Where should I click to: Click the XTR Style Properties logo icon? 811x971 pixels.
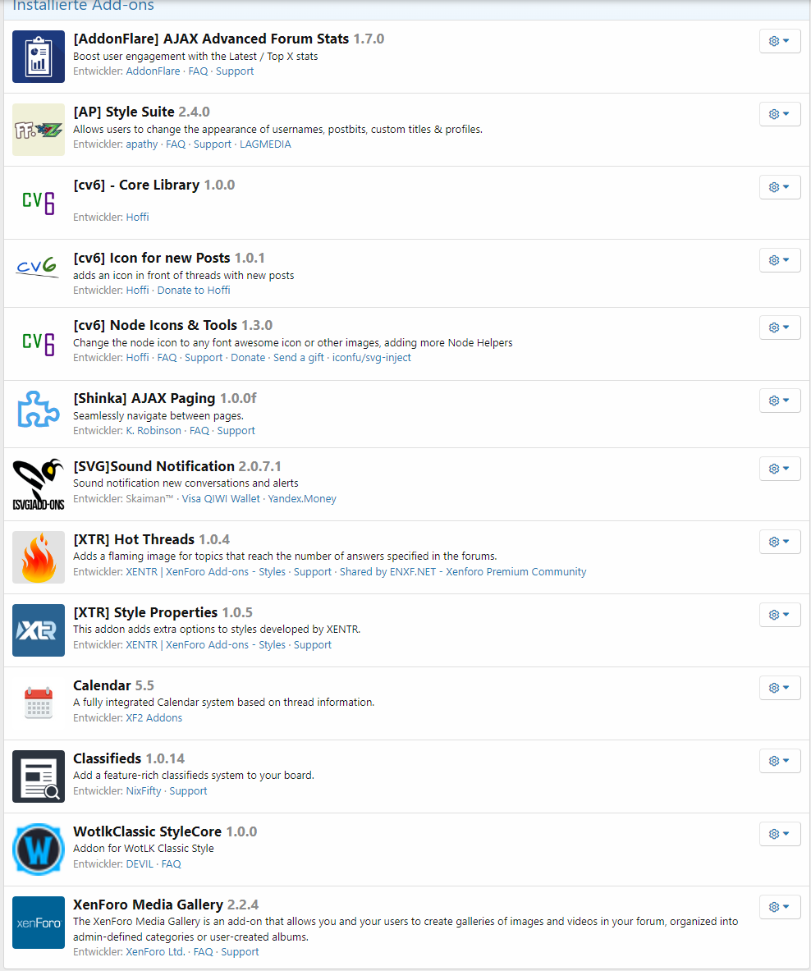point(39,630)
